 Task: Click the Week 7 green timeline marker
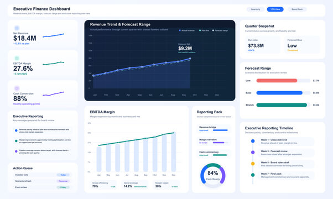click(x=253, y=175)
